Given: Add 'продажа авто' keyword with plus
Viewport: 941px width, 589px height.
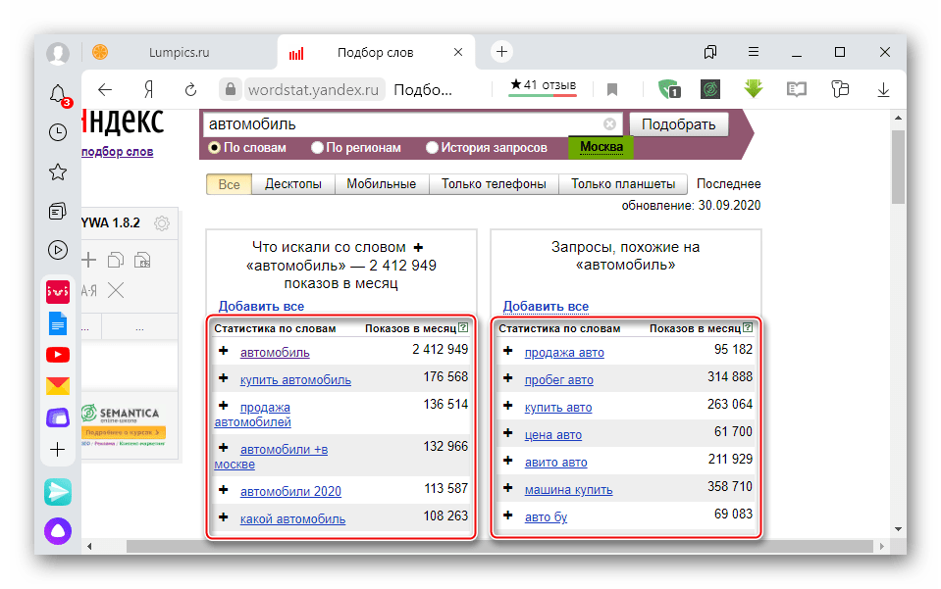Looking at the screenshot, I should pos(507,351).
